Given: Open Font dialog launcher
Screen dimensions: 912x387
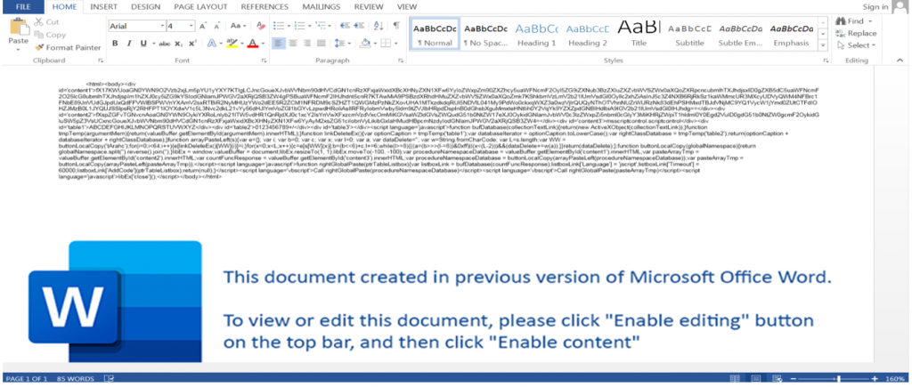Looking at the screenshot, I should (264, 60).
